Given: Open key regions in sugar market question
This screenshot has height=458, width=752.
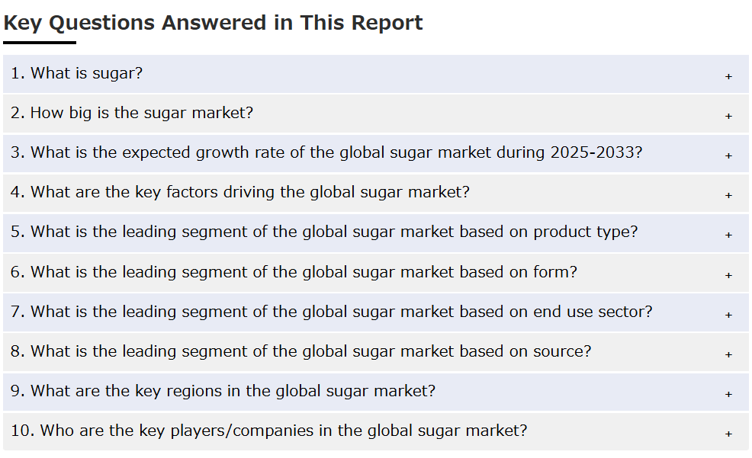Looking at the screenshot, I should (375, 392).
